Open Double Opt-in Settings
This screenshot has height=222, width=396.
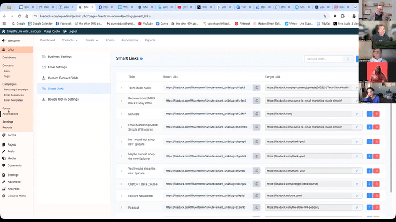pos(63,99)
